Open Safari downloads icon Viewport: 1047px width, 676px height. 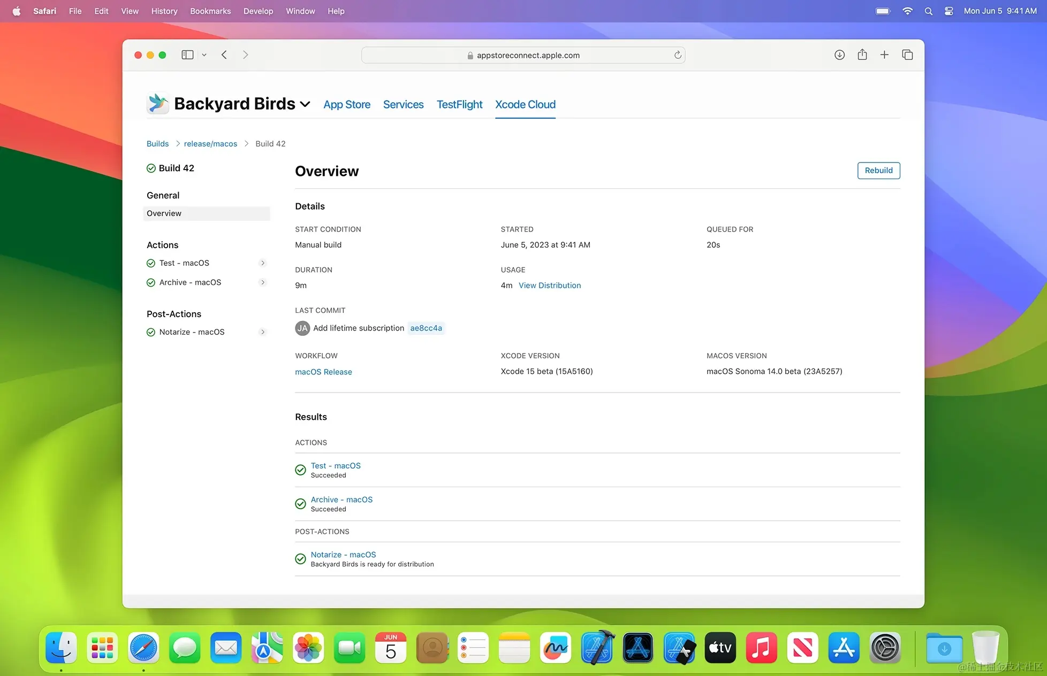(x=839, y=55)
